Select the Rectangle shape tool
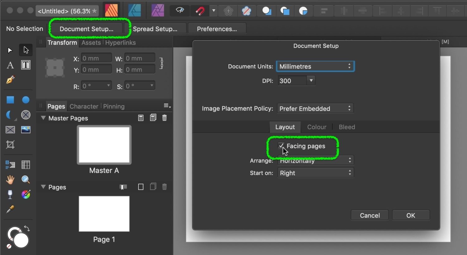 (10, 100)
